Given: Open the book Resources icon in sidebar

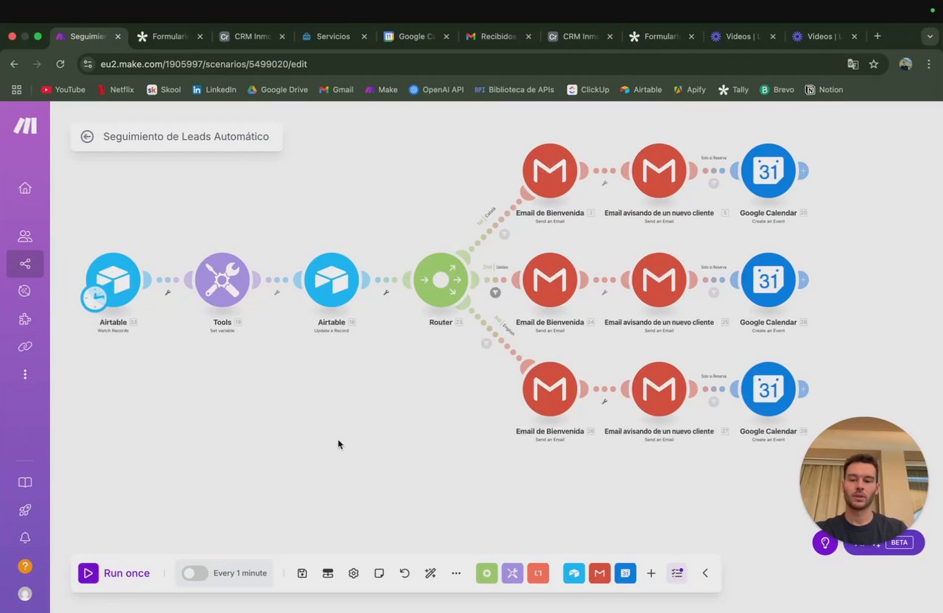Looking at the screenshot, I should (x=25, y=483).
